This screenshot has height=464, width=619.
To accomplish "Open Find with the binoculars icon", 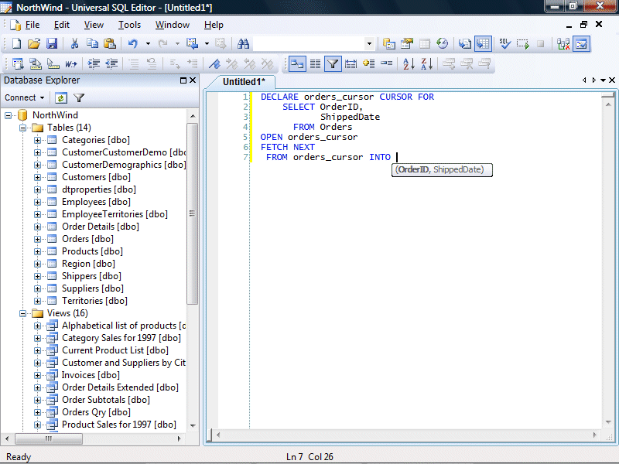I will click(x=243, y=43).
